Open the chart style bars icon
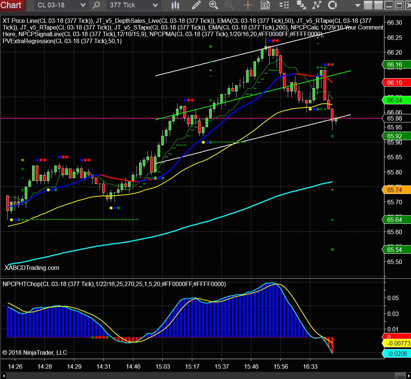The width and height of the screenshot is (411, 379). 175,5
